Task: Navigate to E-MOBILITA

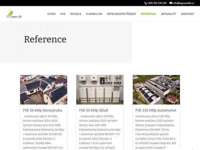Action: click(x=94, y=14)
